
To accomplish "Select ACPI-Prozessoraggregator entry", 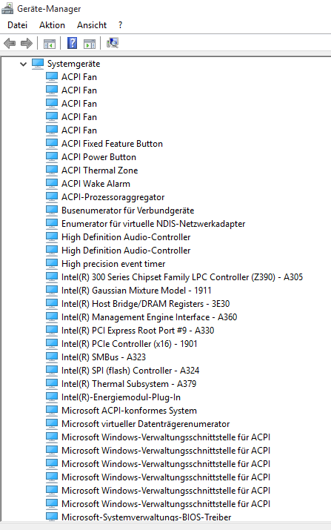I will (x=113, y=197).
